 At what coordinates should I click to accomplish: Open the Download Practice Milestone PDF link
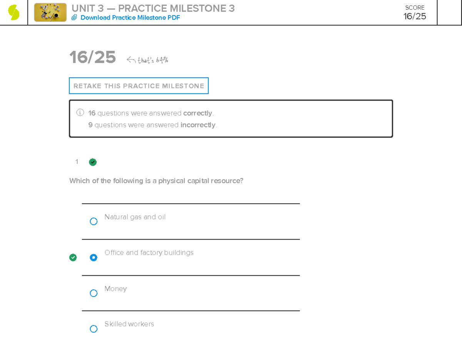point(131,17)
